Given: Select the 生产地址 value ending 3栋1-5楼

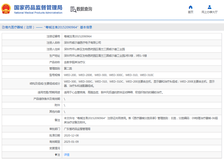Looking at the screenshot, I should (x=105, y=56).
